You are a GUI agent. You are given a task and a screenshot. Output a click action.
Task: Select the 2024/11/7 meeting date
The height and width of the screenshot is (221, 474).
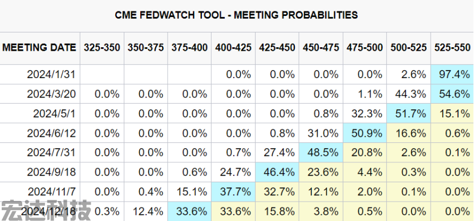(x=52, y=192)
